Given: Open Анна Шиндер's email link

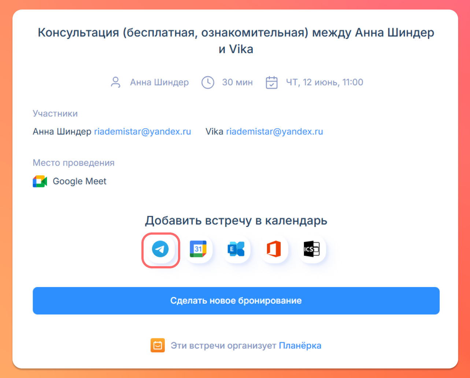Looking at the screenshot, I should (x=143, y=132).
